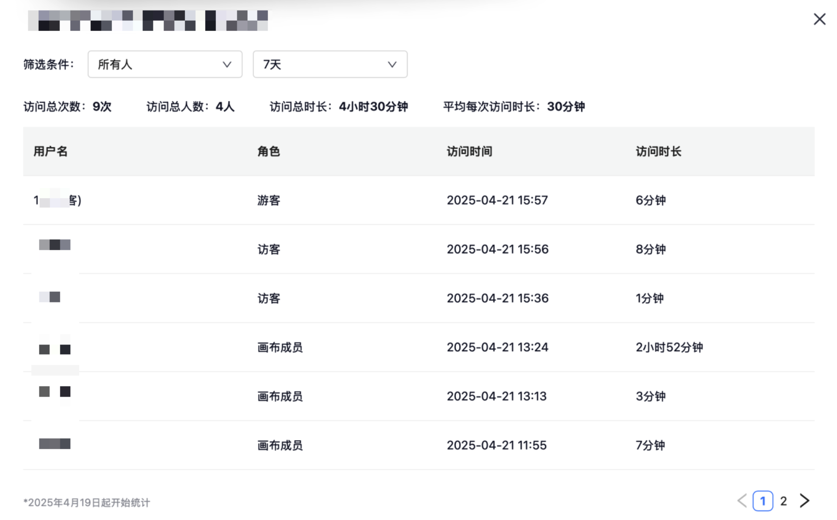Click the 访问时长 column header
Viewport: 837px width, 520px height.
coord(658,152)
